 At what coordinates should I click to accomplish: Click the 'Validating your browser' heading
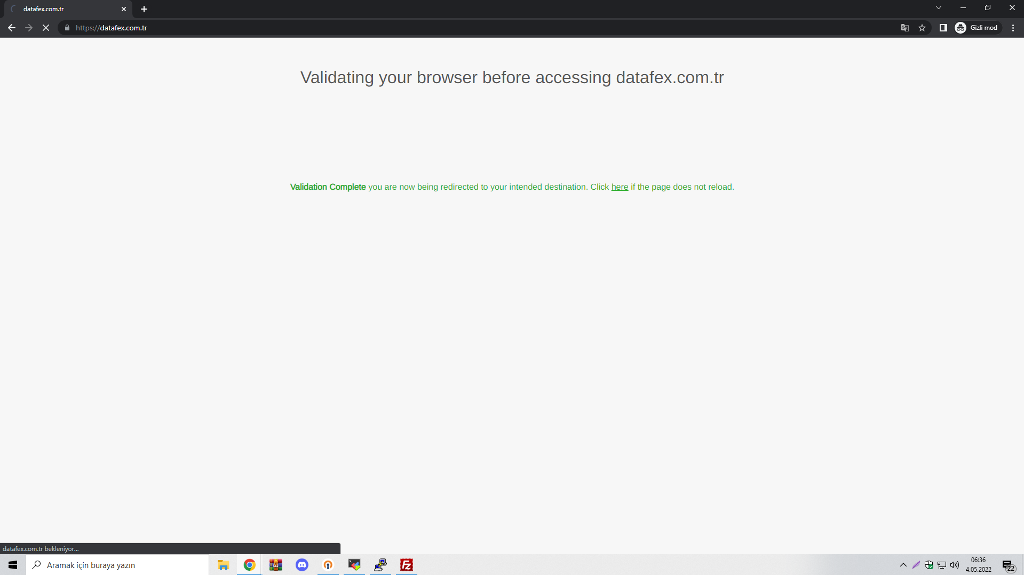pos(512,77)
